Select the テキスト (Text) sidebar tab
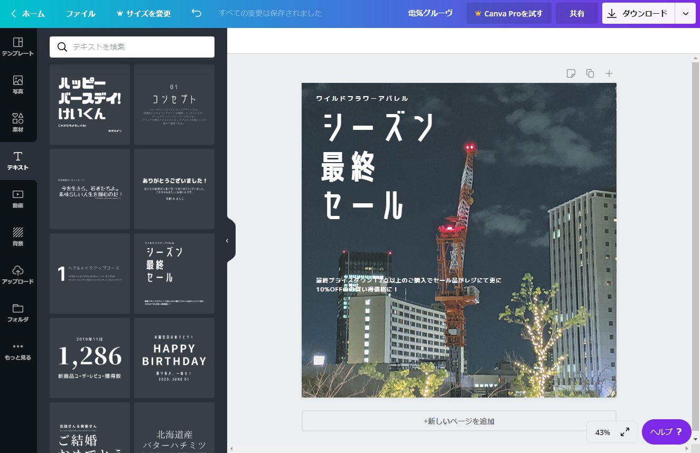Screen dimensions: 700x453 (18, 161)
